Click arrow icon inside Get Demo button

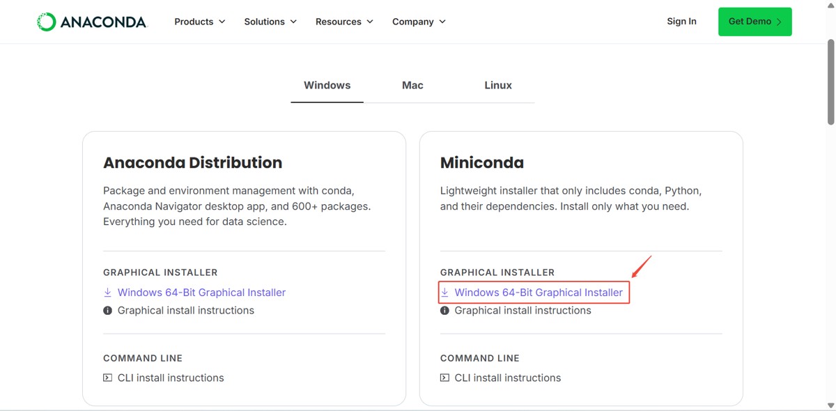tap(779, 22)
